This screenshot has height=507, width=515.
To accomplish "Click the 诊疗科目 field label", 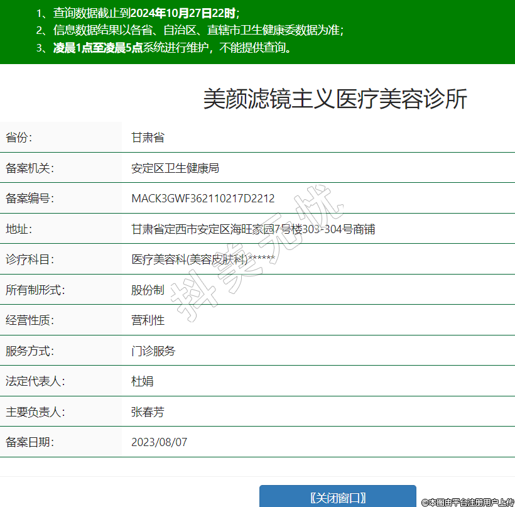I will click(x=30, y=259).
